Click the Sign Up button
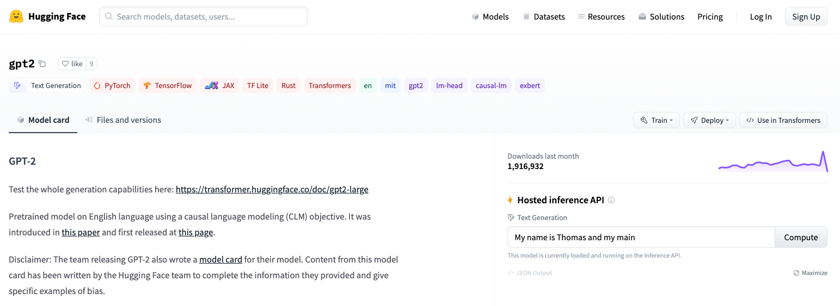 click(806, 16)
